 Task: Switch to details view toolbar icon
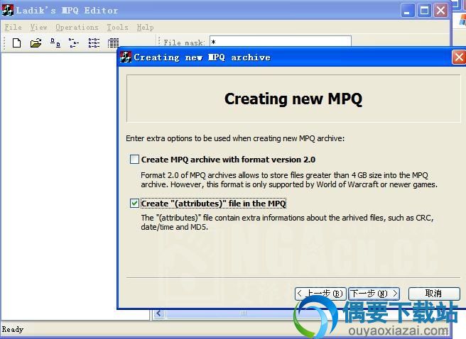click(x=113, y=43)
